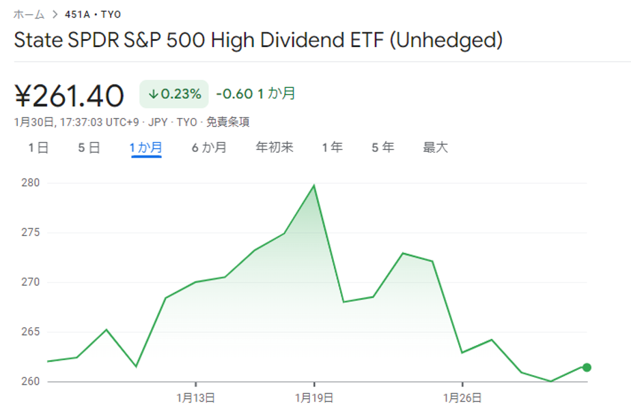The image size is (631, 416).
Task: Click the 1月13日 date label on the axis
Action: (x=196, y=398)
